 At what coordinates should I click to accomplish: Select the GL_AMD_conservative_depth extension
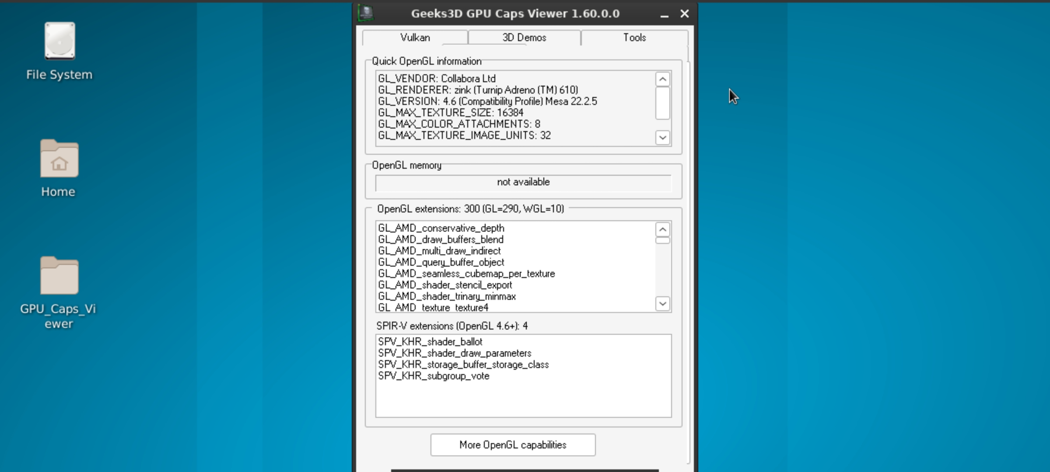441,228
